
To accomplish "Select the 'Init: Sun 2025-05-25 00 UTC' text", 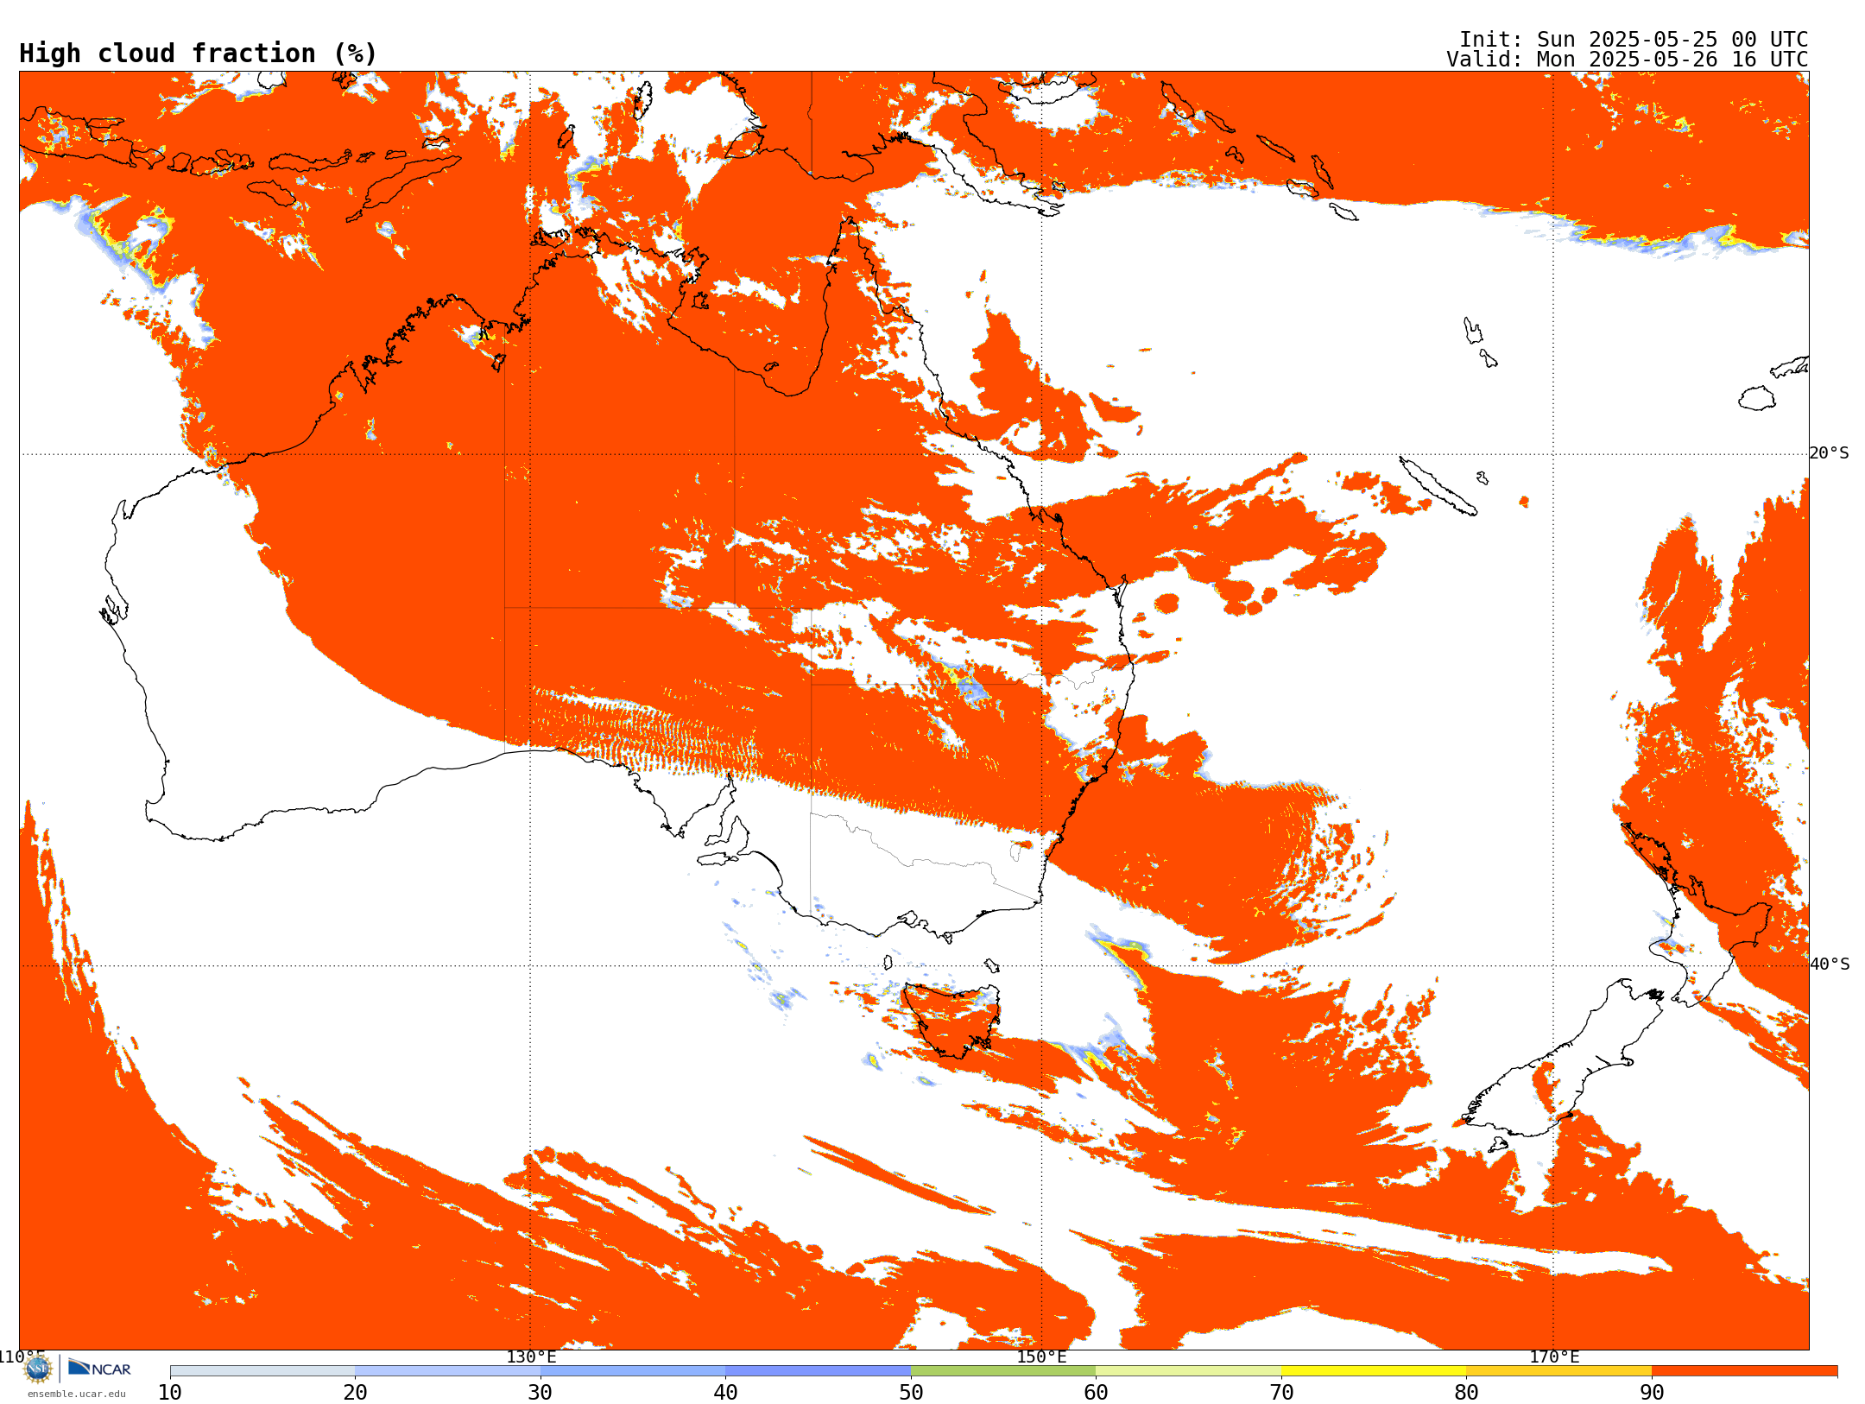I will [1634, 40].
